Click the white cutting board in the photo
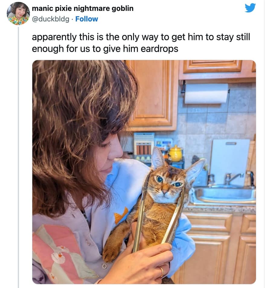The height and width of the screenshot is (288, 265). tap(230, 157)
